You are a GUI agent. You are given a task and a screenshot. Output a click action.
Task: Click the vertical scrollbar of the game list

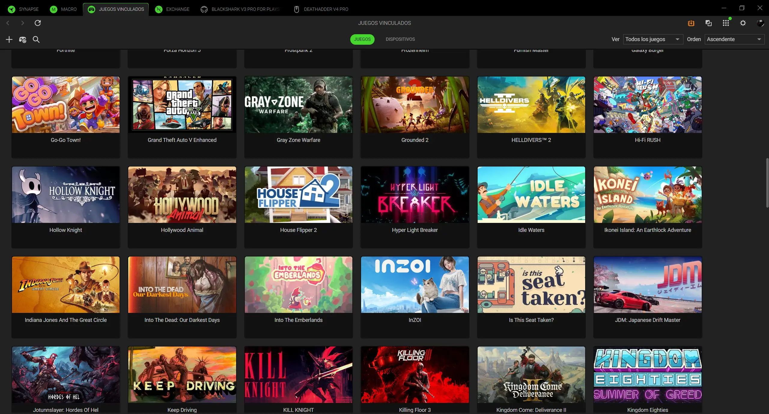coord(767,183)
